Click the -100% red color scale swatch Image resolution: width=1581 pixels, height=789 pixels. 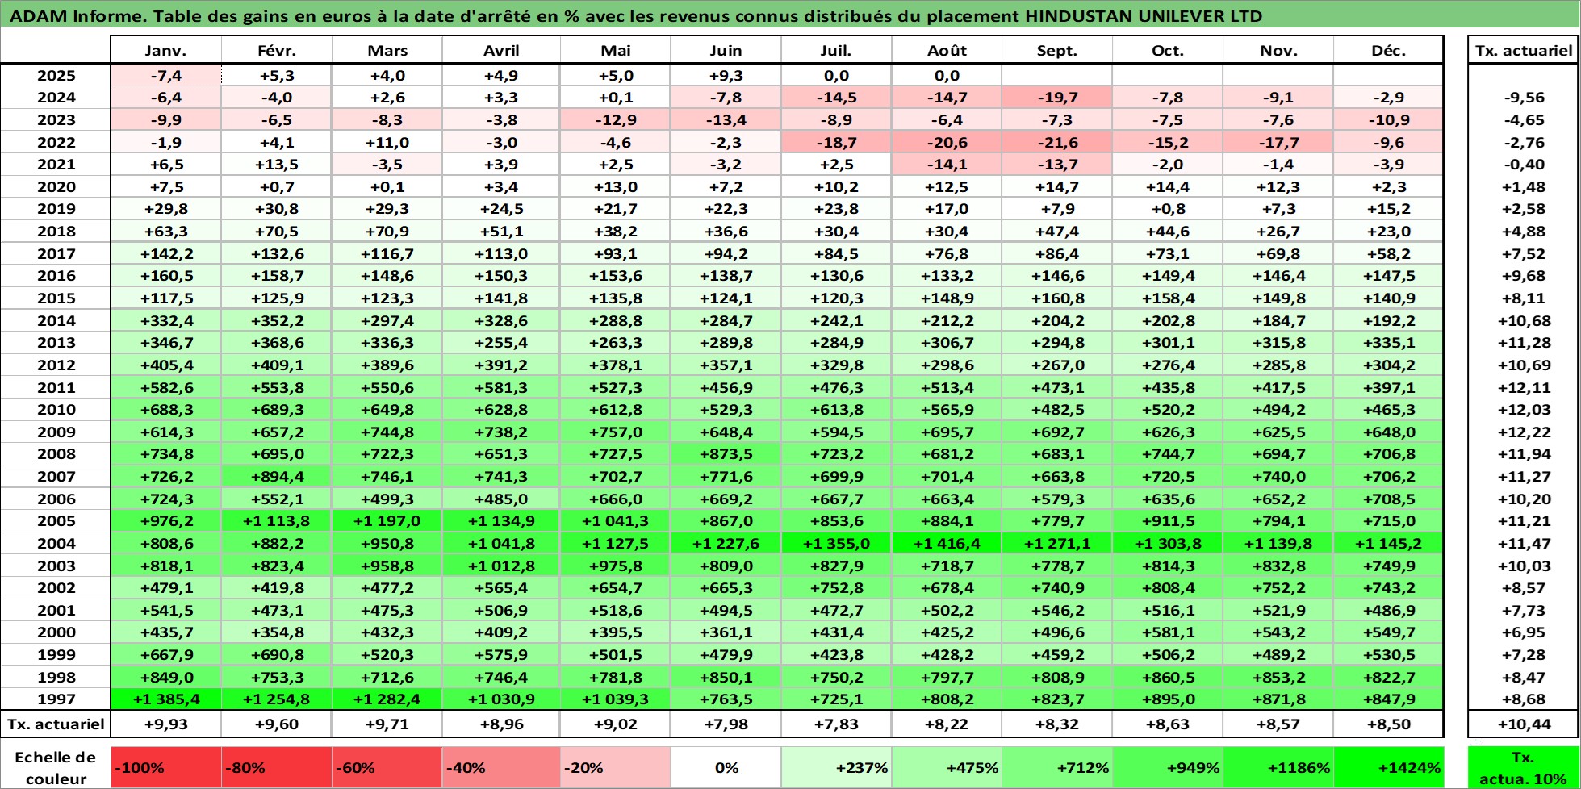(x=165, y=768)
